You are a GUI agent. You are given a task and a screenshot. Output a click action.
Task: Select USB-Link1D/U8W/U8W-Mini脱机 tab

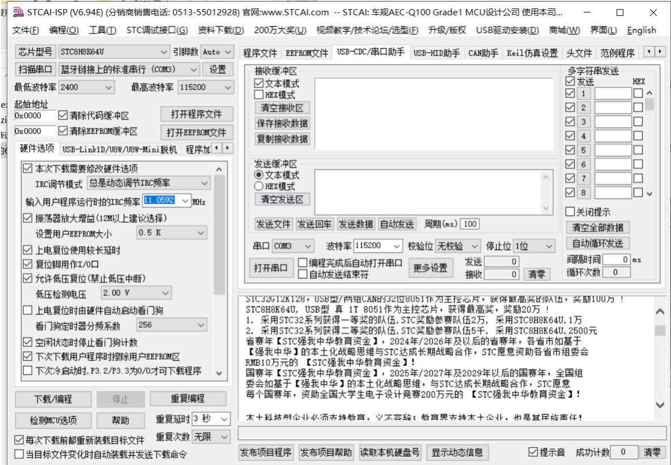coord(120,150)
